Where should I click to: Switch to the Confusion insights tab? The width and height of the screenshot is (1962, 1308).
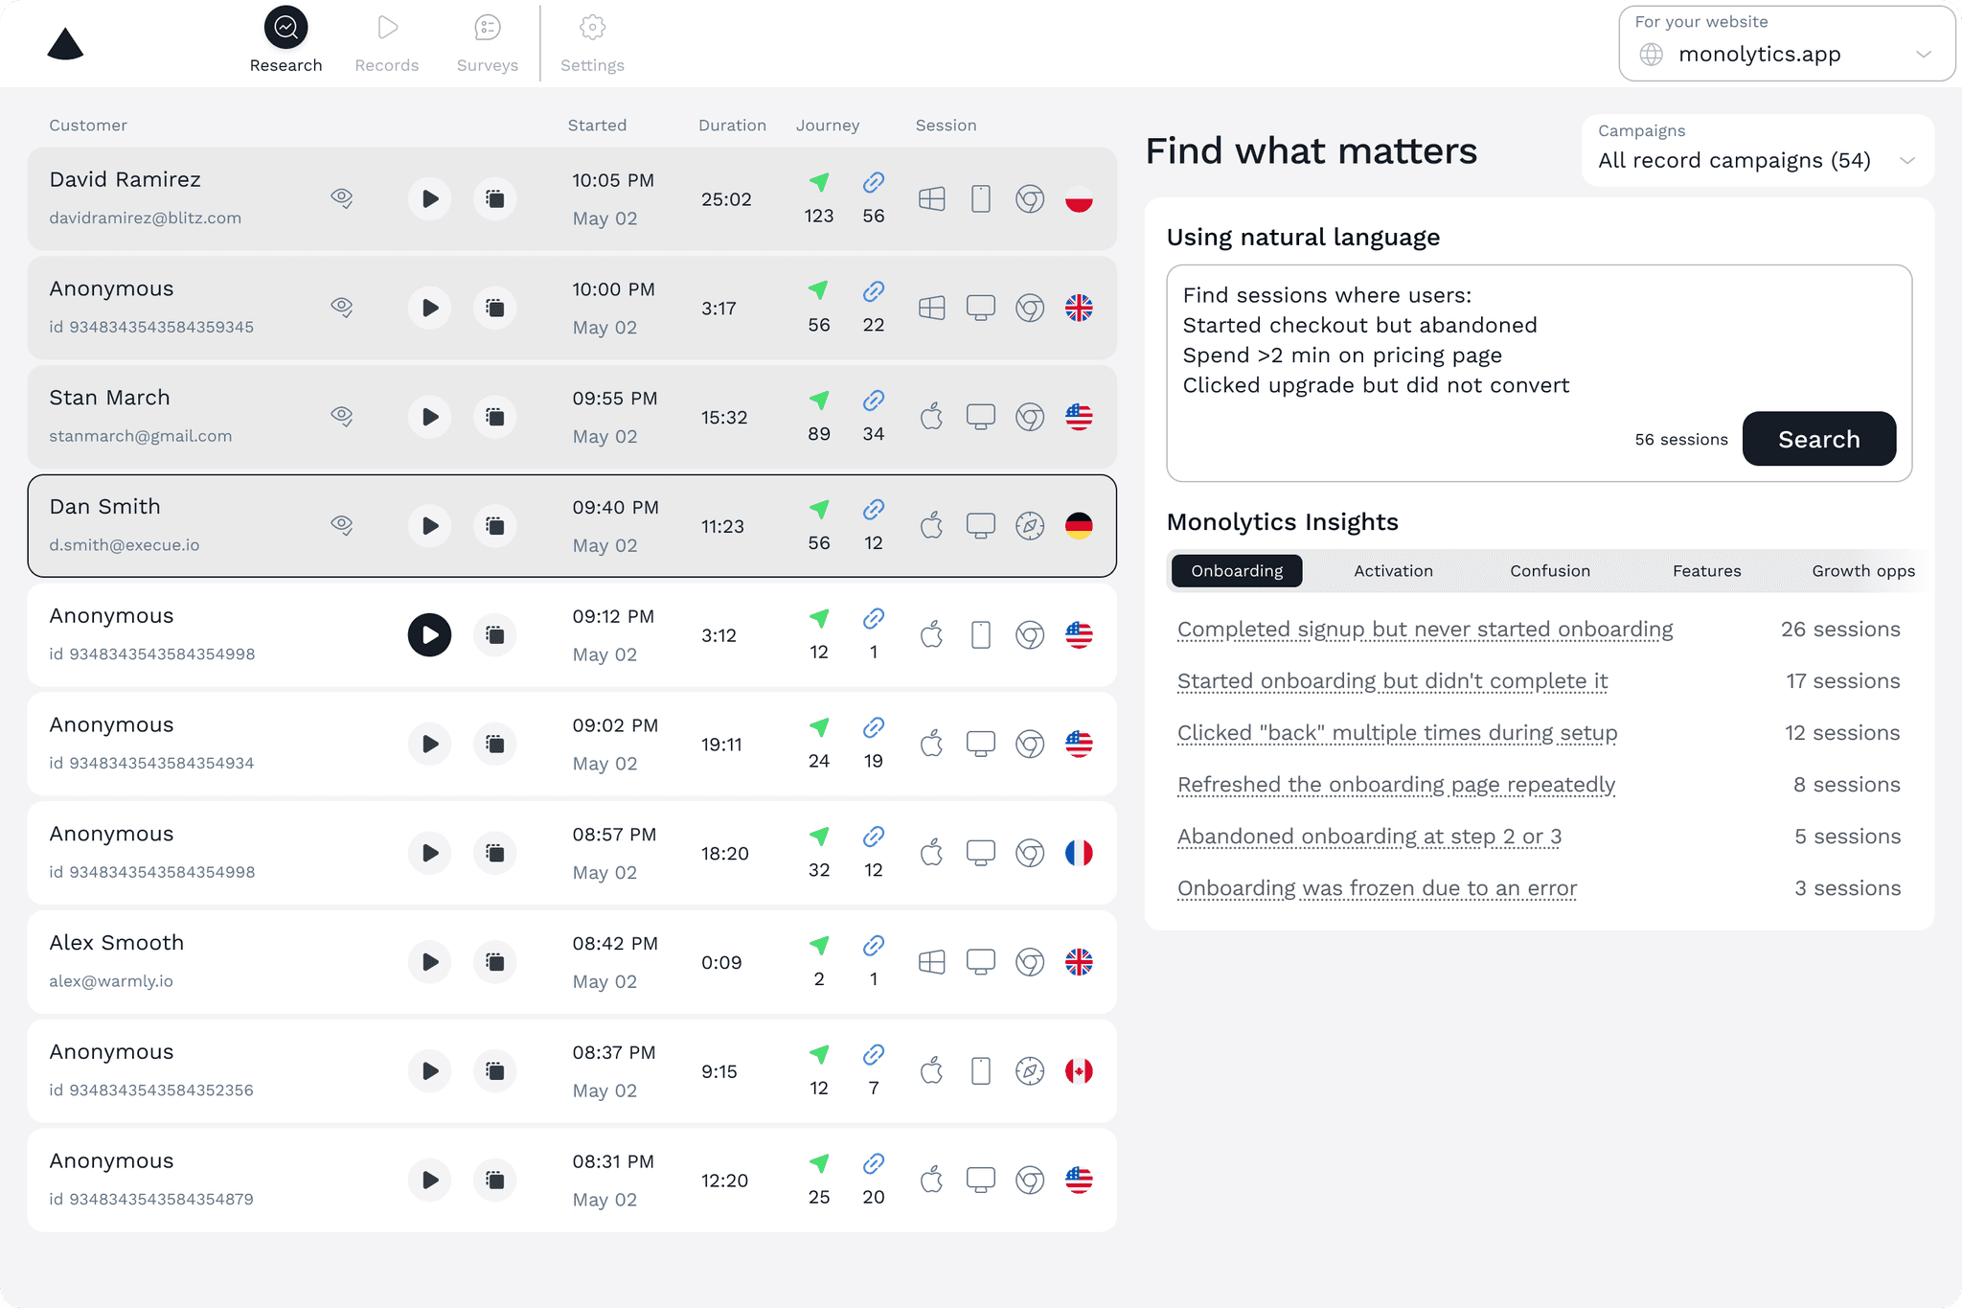click(1549, 571)
